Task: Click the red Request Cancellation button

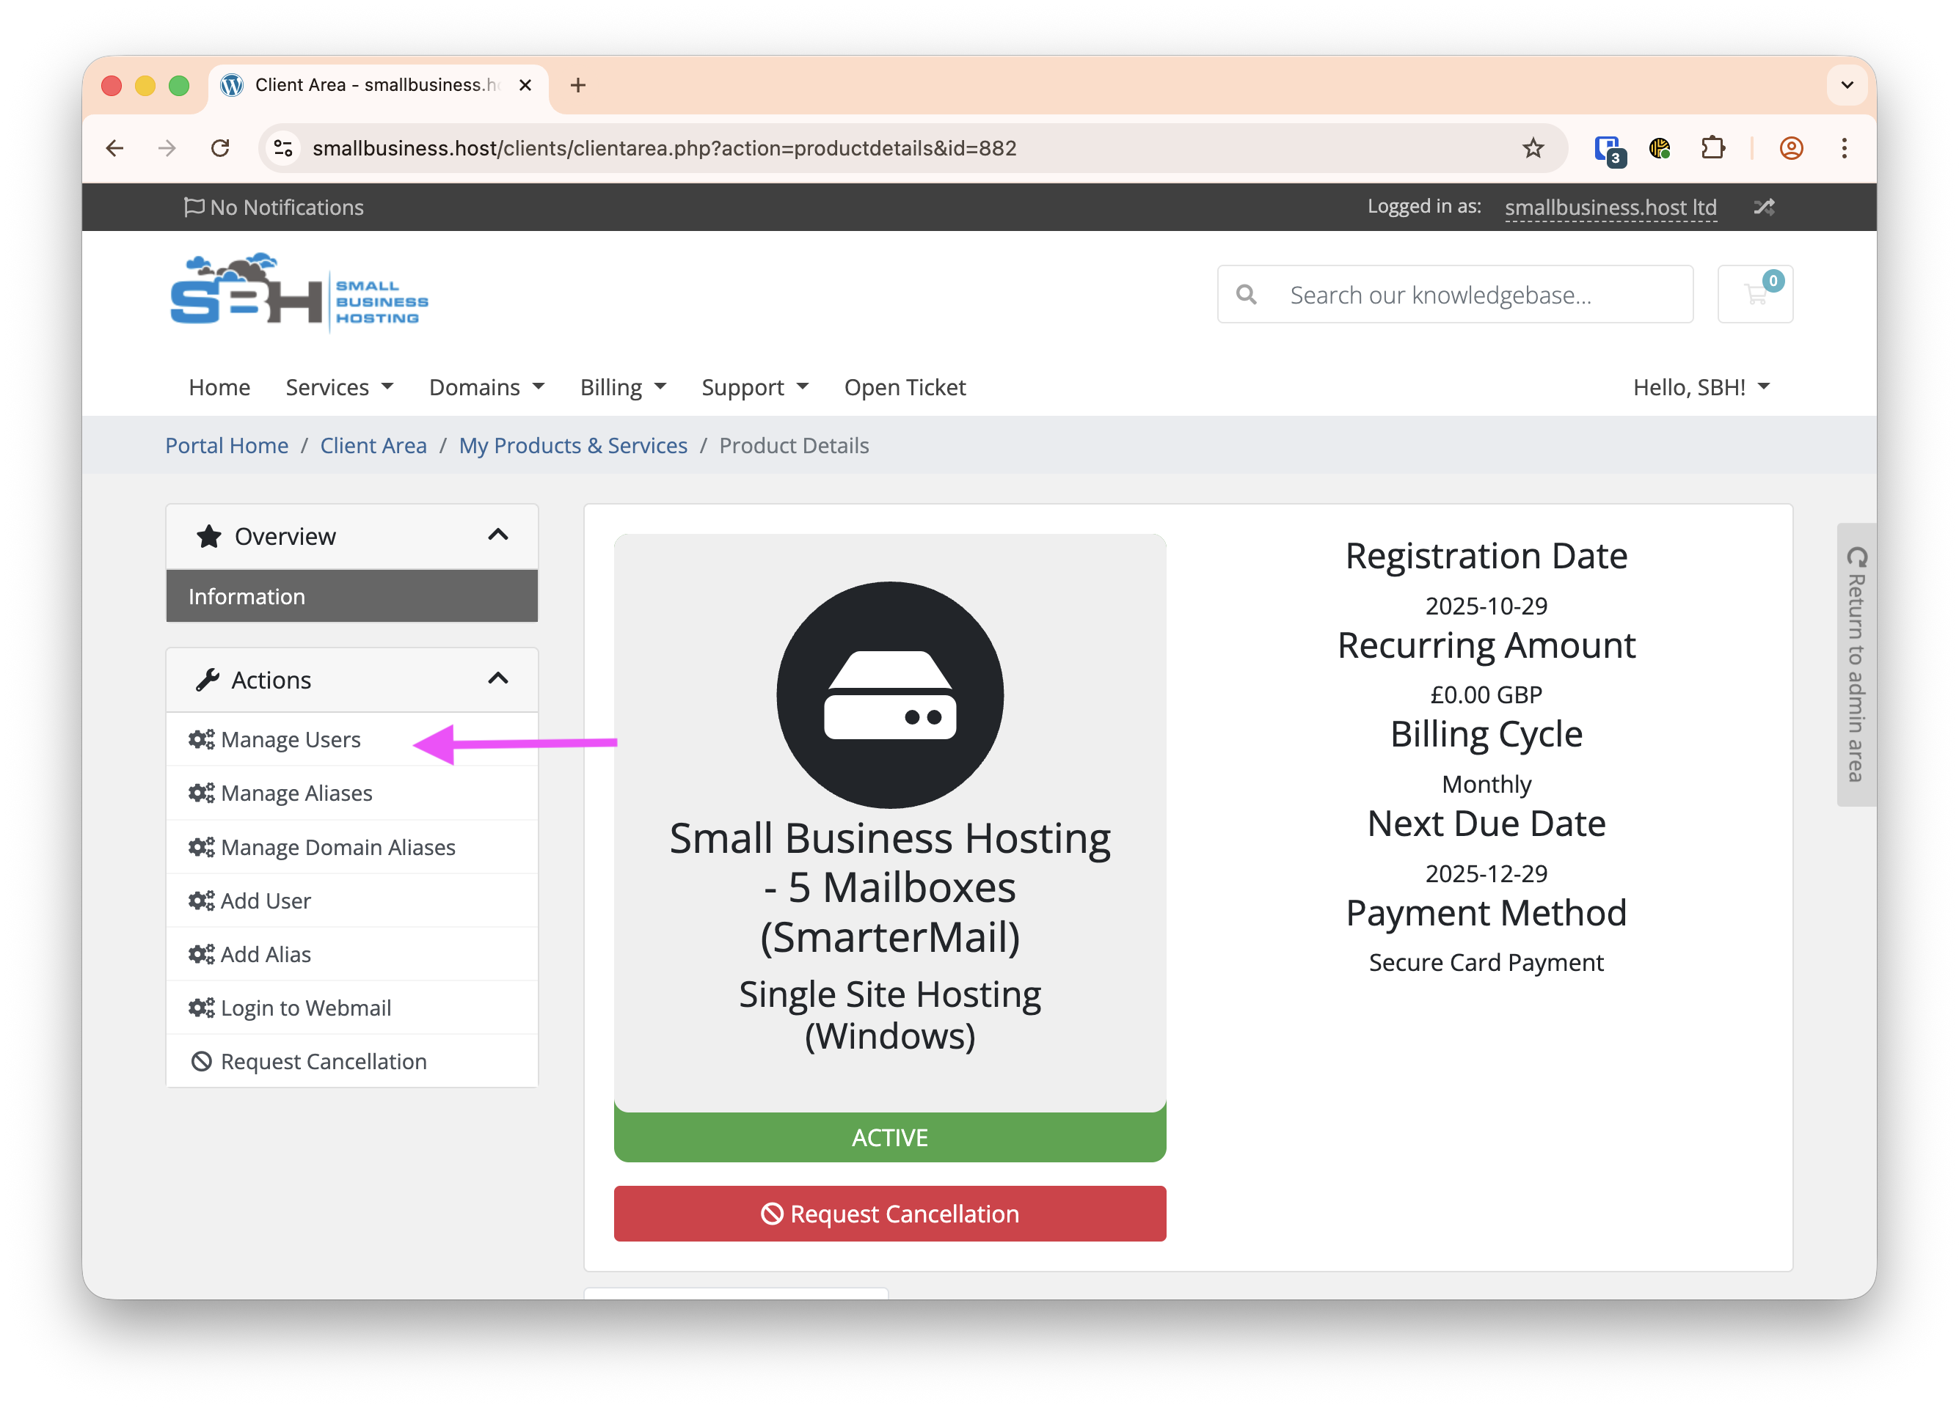Action: (x=889, y=1213)
